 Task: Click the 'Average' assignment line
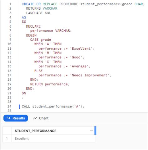pos(64,66)
